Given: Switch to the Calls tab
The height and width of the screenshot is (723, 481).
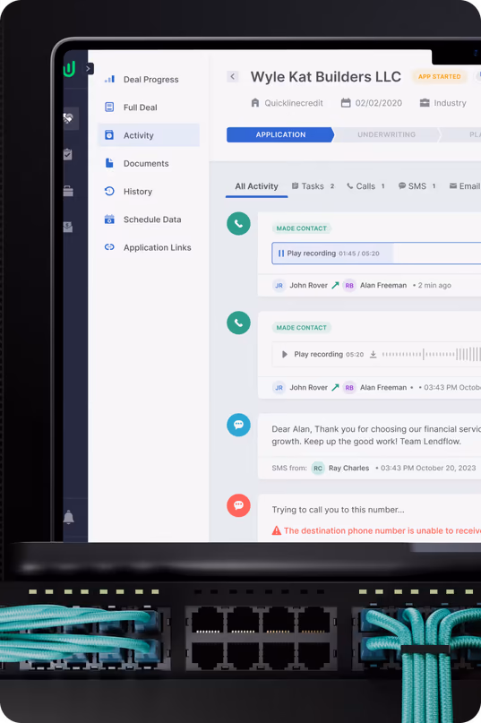Looking at the screenshot, I should [x=365, y=186].
